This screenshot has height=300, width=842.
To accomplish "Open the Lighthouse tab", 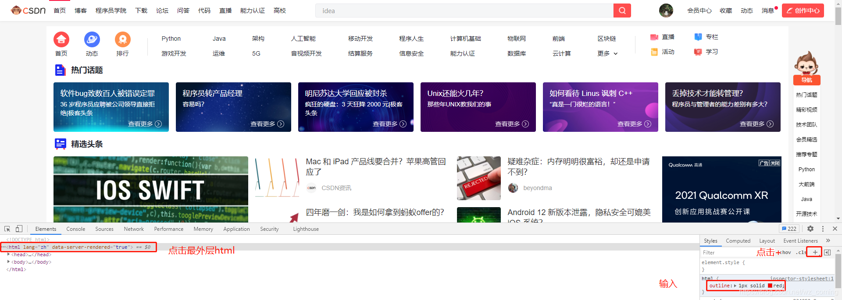I will [306, 229].
